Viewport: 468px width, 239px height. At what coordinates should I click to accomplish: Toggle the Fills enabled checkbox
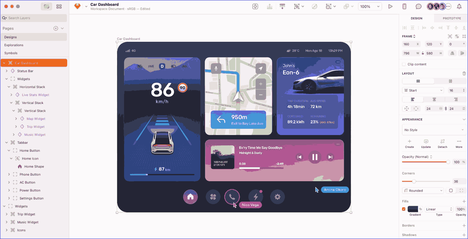[x=404, y=209]
